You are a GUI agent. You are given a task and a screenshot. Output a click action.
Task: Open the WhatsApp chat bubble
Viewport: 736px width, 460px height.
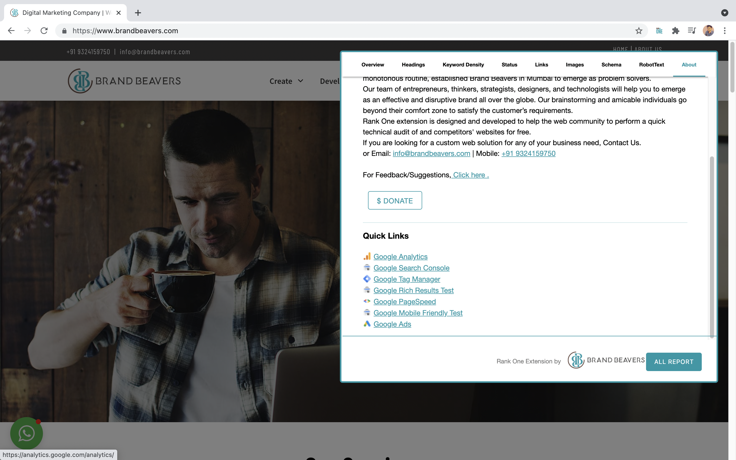(x=26, y=433)
